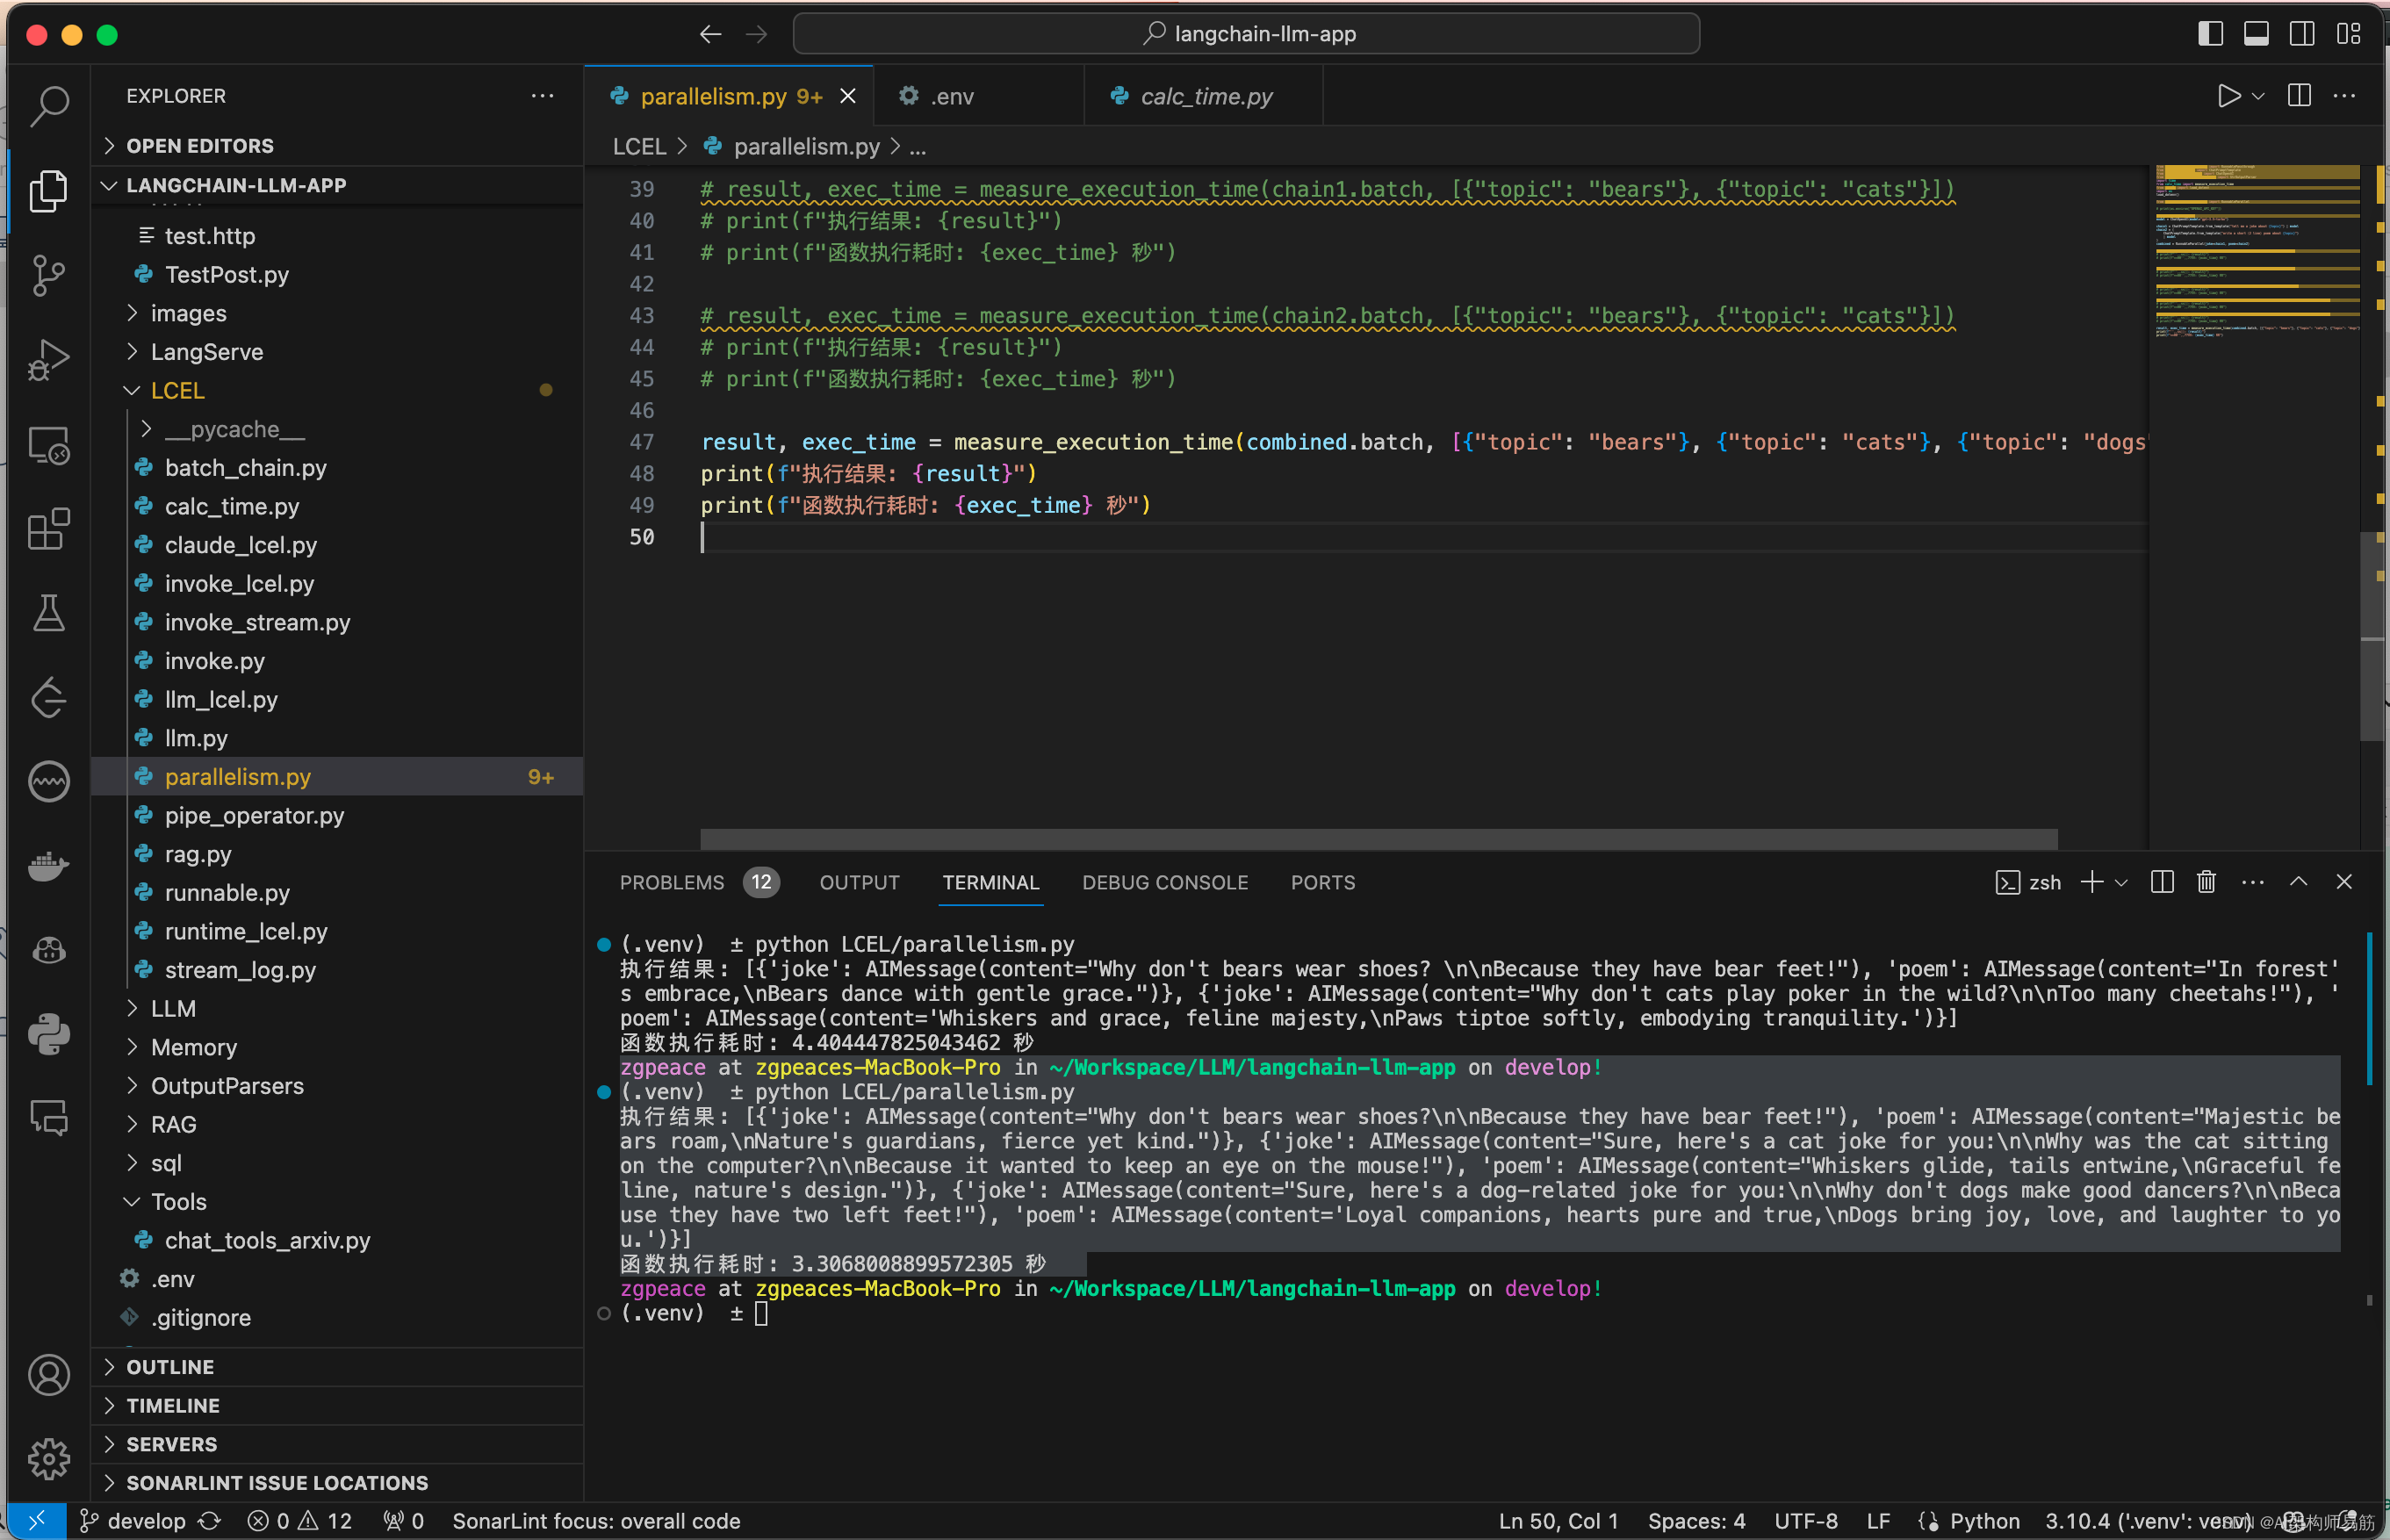Toggle primary side bar visibility
Viewport: 2390px width, 1540px height.
click(x=2211, y=34)
